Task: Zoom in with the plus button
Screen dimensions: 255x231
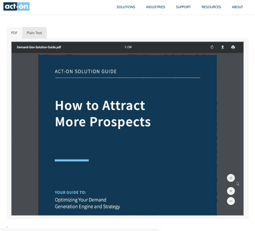Action: pos(231,191)
